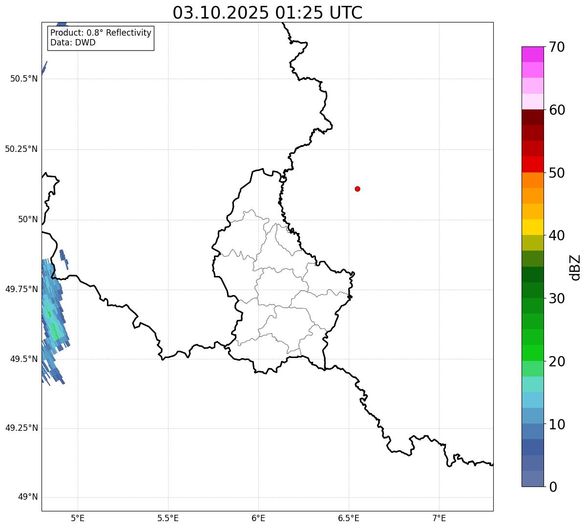Click the "Product: 0.8° Reflectivity" label
This screenshot has width=587, height=528.
(x=101, y=33)
